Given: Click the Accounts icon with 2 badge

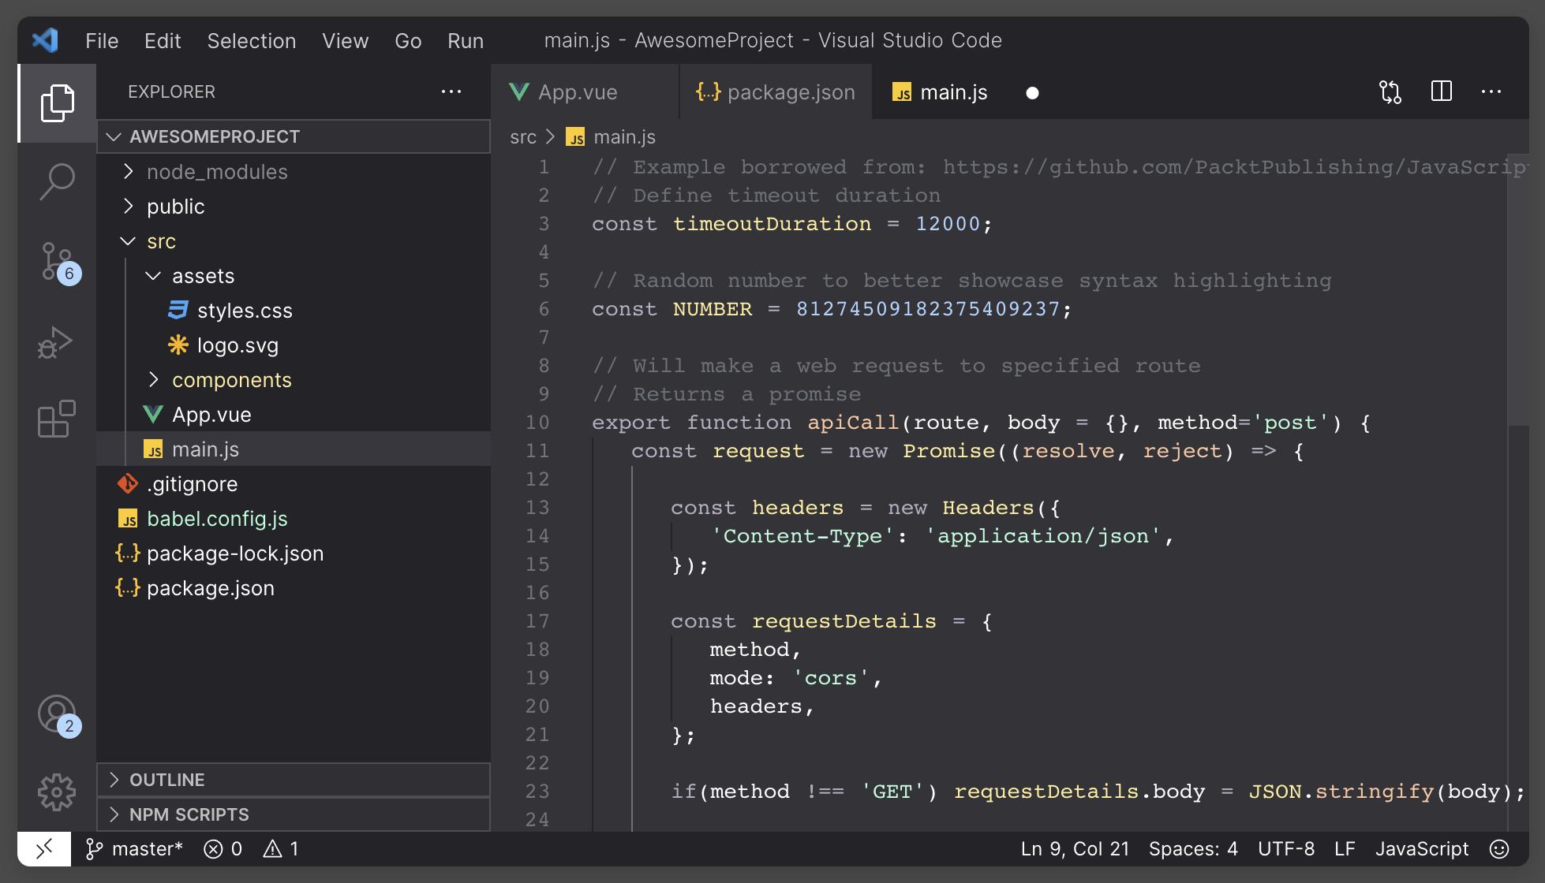Looking at the screenshot, I should (x=57, y=714).
